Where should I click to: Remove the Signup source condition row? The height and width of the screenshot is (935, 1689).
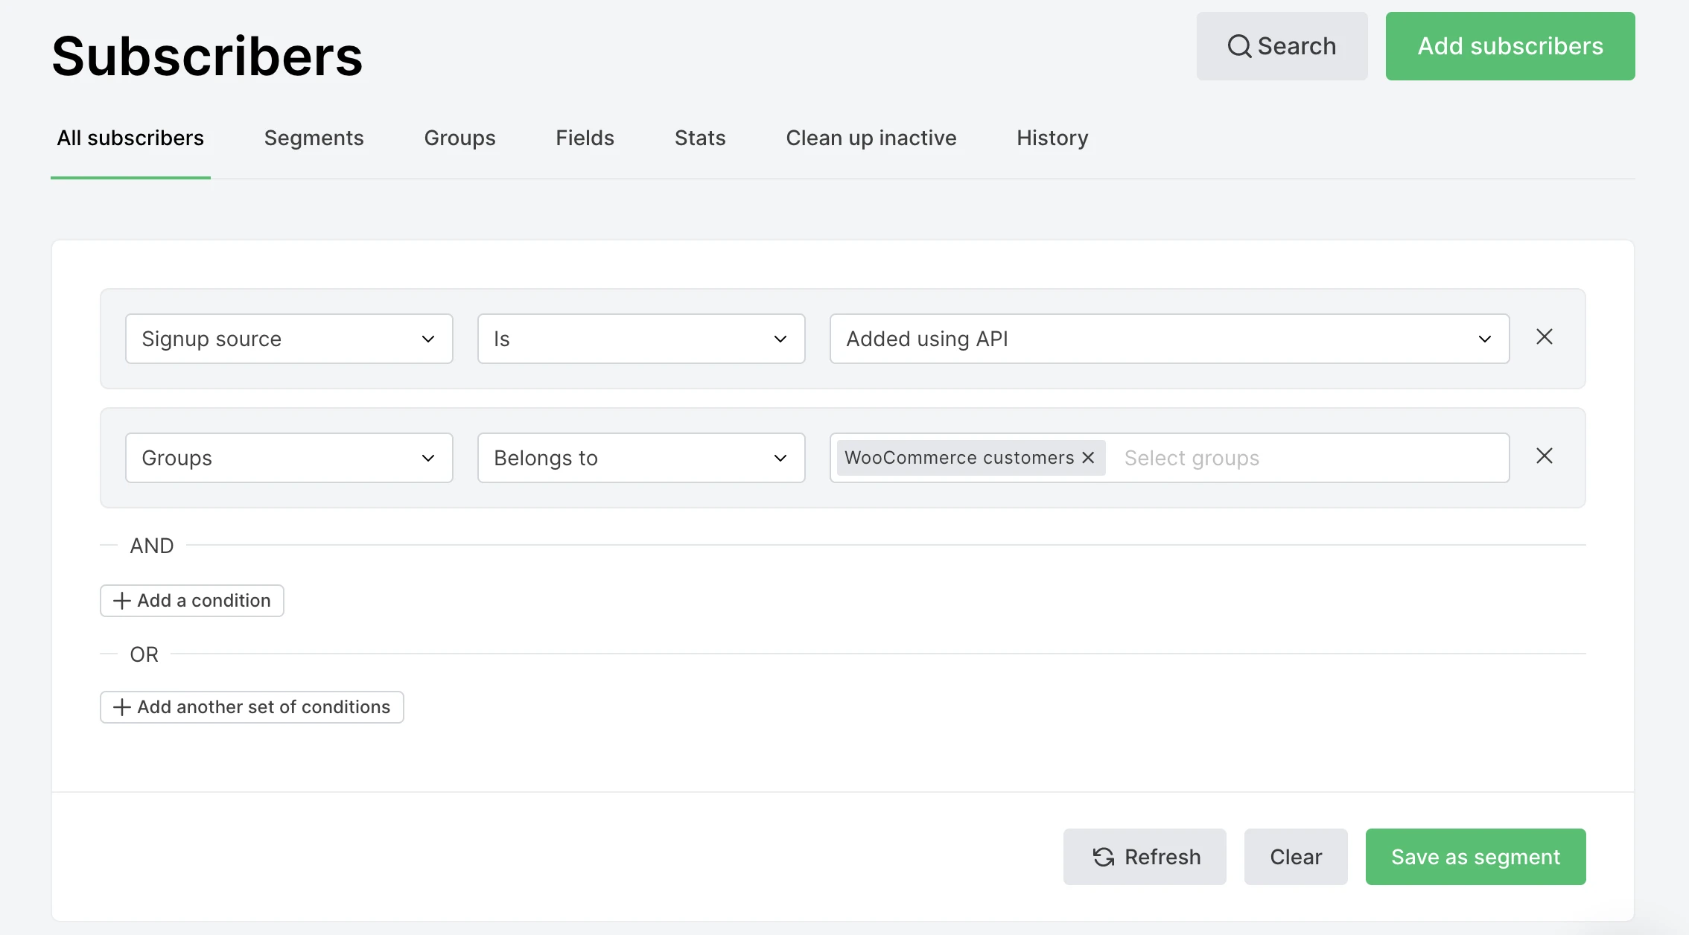[x=1544, y=337]
